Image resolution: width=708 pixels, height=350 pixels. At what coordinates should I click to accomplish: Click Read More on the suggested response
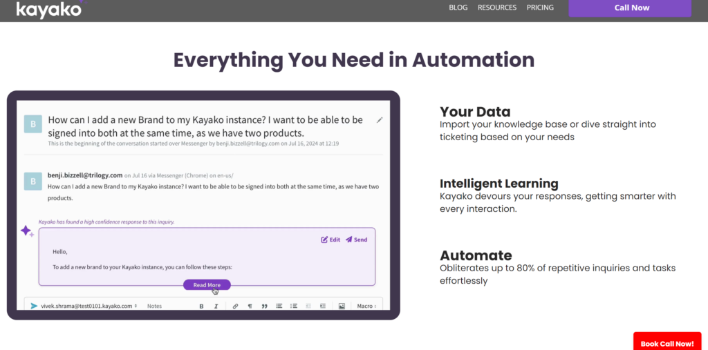(207, 285)
